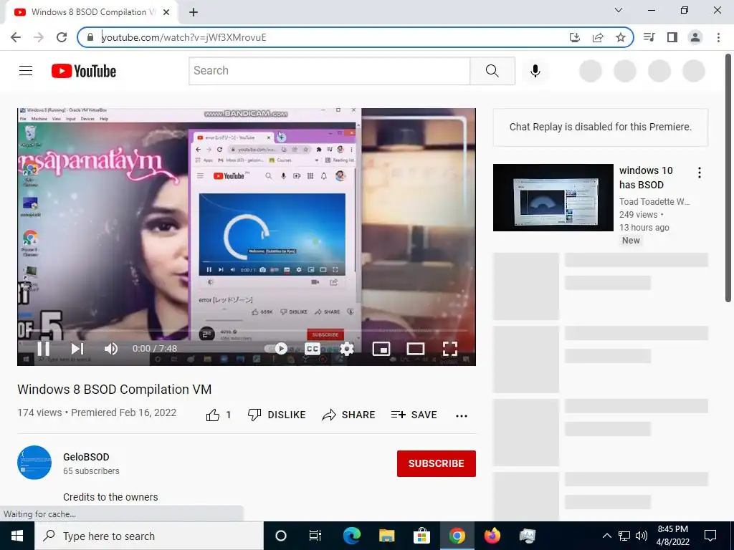Enter full screen mode
Image resolution: width=734 pixels, height=550 pixels.
pos(450,349)
